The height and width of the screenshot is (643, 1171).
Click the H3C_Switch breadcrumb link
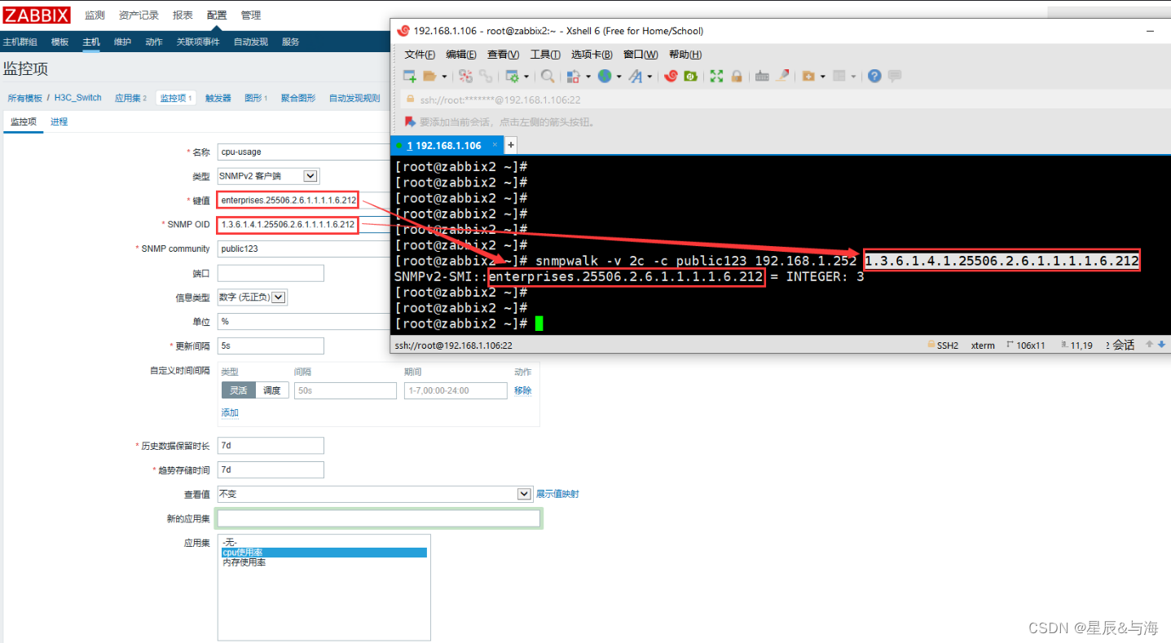(78, 98)
